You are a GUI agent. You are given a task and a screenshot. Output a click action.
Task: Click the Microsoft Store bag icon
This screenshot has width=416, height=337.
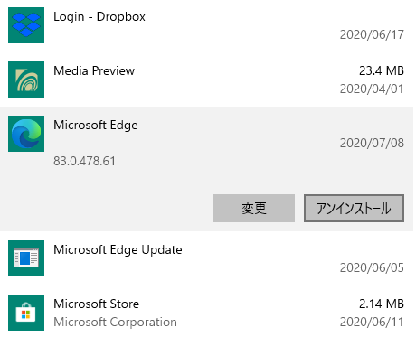pos(26,313)
